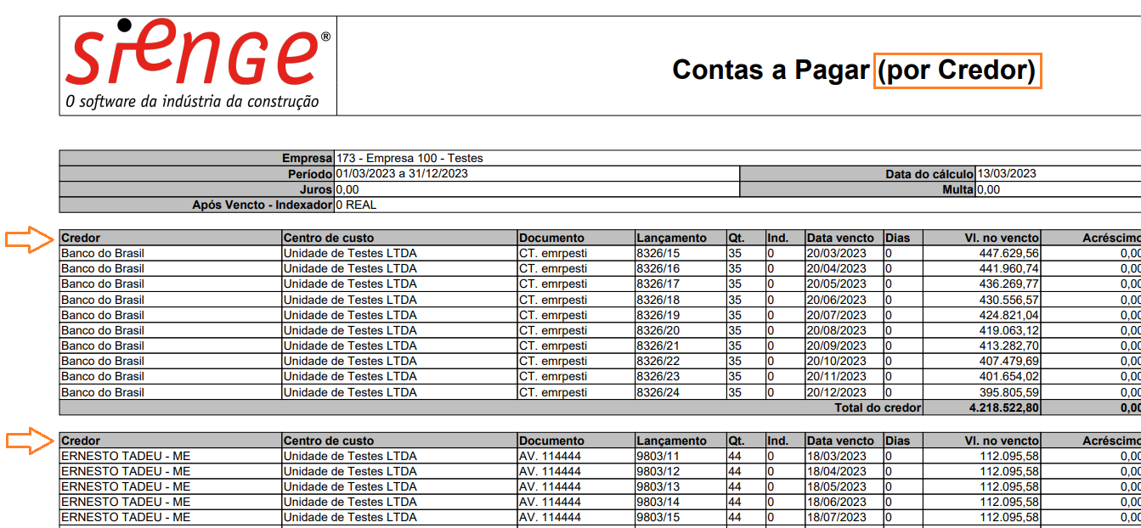Image resolution: width=1141 pixels, height=528 pixels.
Task: Click value 407.479,69
Action: [x=1009, y=361]
